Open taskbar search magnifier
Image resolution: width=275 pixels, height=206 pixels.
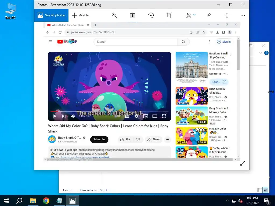point(19,201)
